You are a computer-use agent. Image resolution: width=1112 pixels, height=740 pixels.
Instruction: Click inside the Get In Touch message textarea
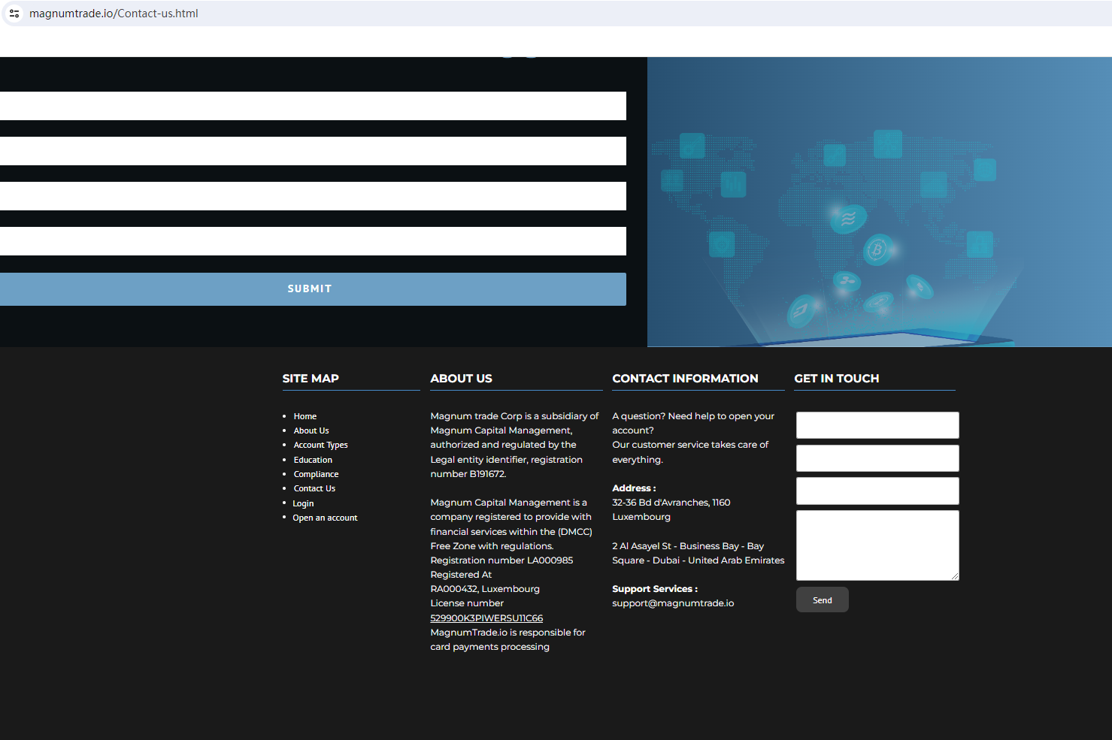pyautogui.click(x=877, y=545)
